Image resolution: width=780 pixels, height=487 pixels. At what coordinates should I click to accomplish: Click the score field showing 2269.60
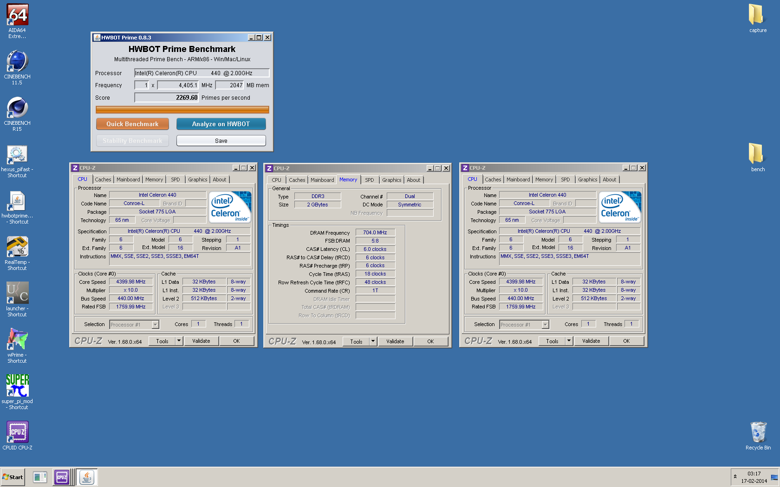pos(167,97)
